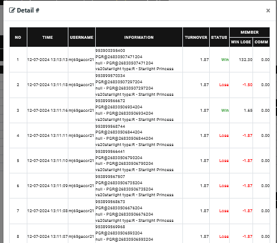The image size is (277, 243).
Task: Select the time cell 12-07-2024 13:11:09
Action: coord(47,185)
